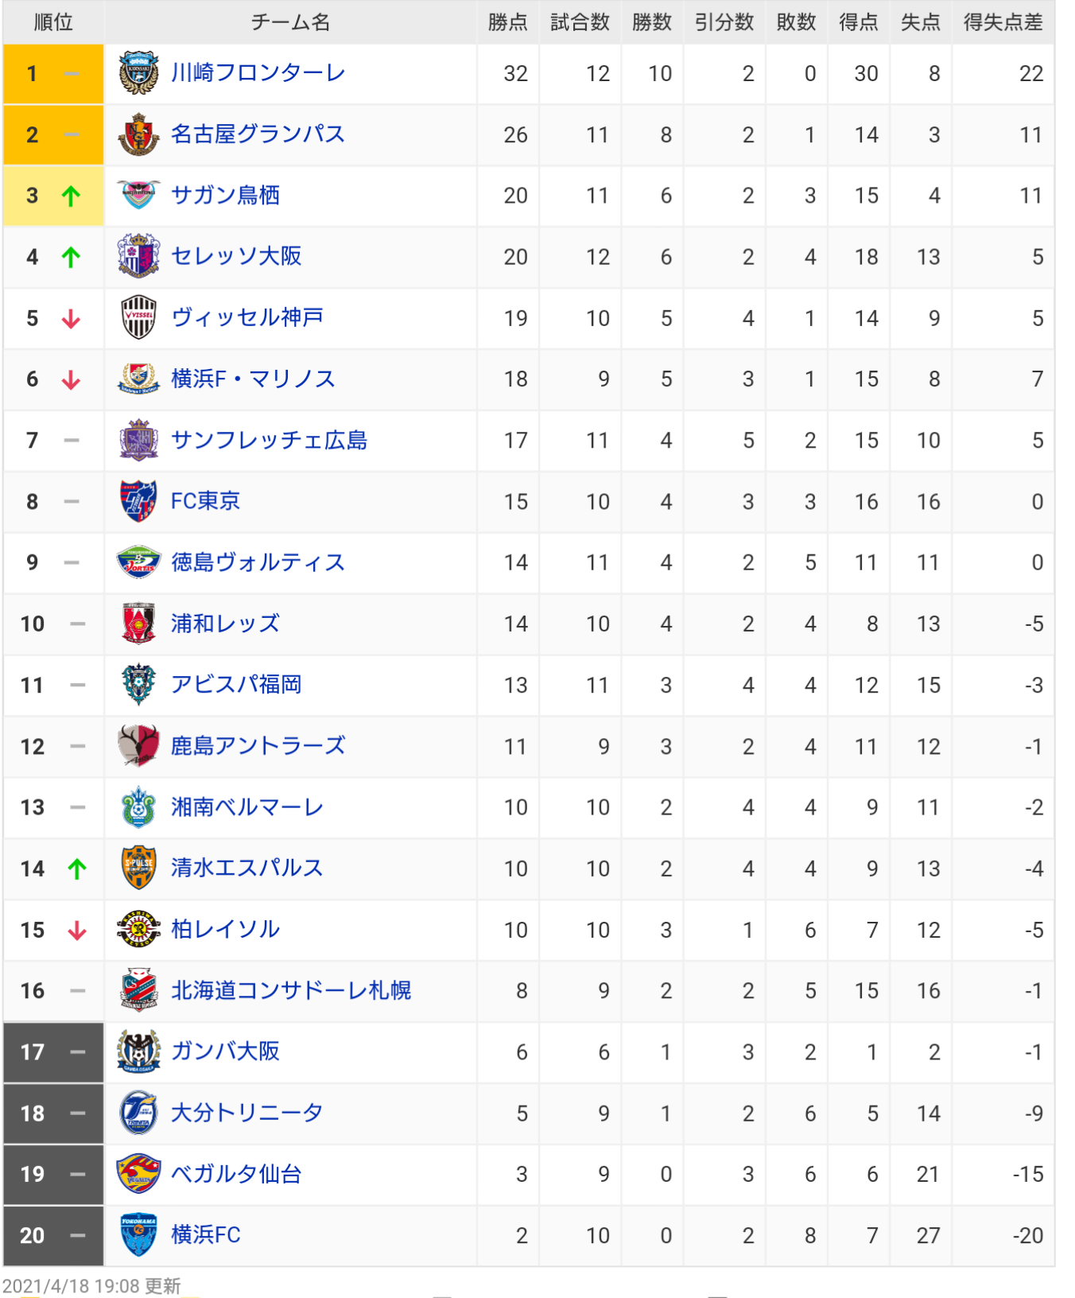1075x1298 pixels.
Task: Click the 得失点差 column header
Action: (1003, 22)
